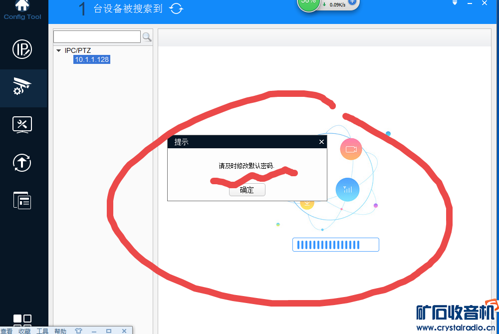Viewport: 499px width, 334px height.
Task: Click the device search input field
Action: 97,36
